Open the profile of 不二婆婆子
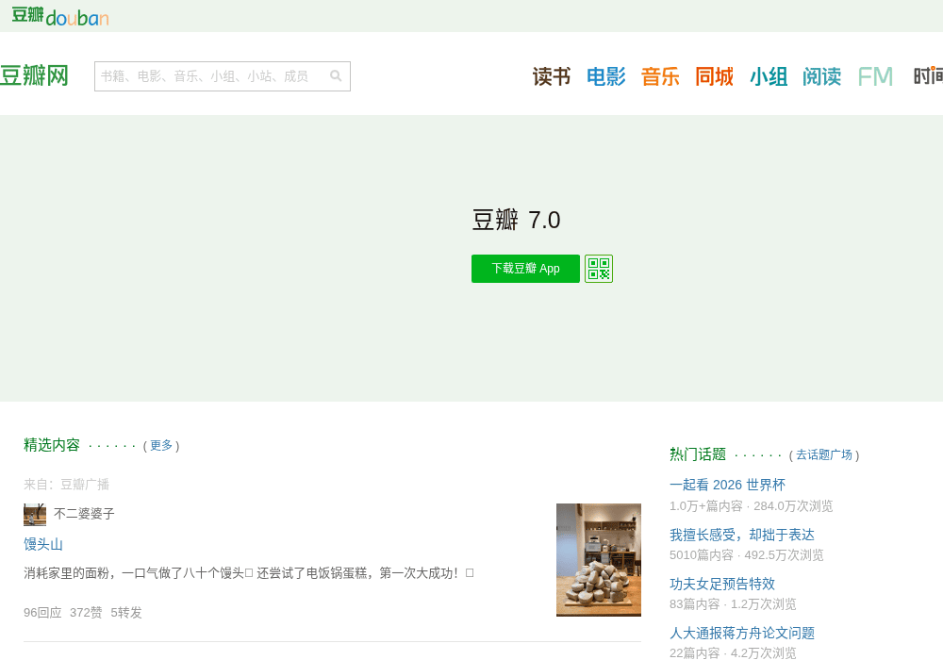This screenshot has height=660, width=943. (84, 514)
